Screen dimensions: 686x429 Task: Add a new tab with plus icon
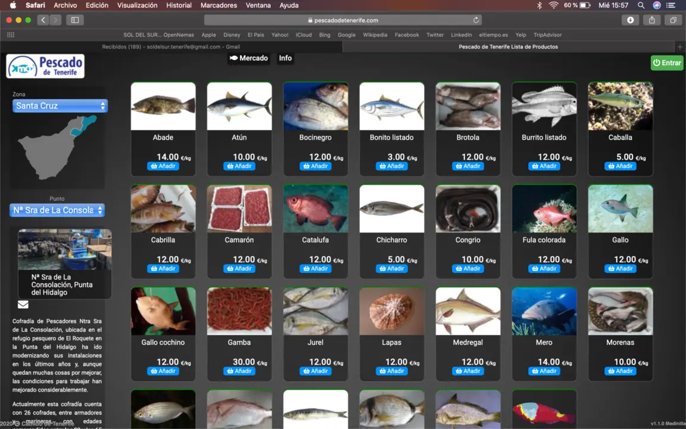680,47
